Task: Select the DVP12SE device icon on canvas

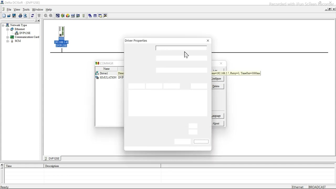Action: (x=61, y=31)
